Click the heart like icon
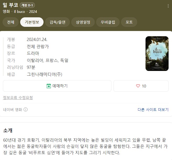This screenshot has height=160, width=172. (138, 86)
